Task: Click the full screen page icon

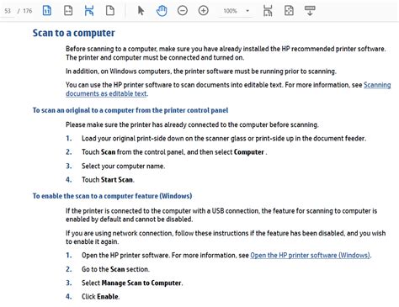Action: 289,11
